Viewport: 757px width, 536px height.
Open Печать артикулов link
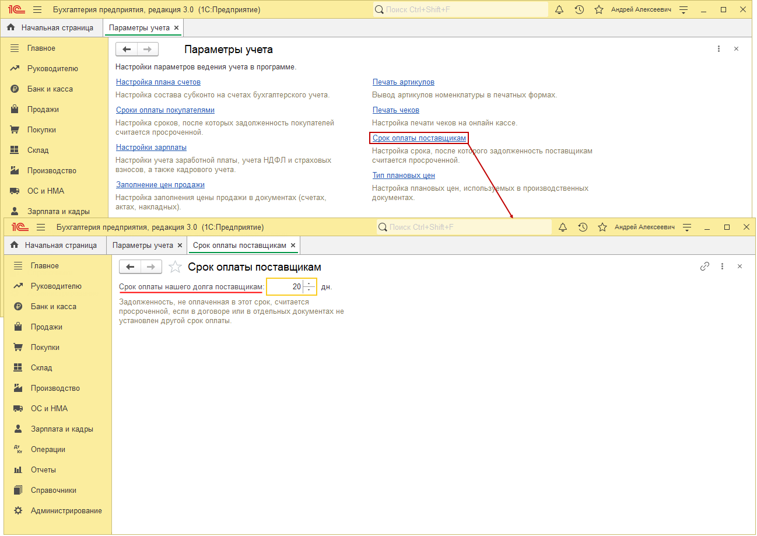(404, 82)
